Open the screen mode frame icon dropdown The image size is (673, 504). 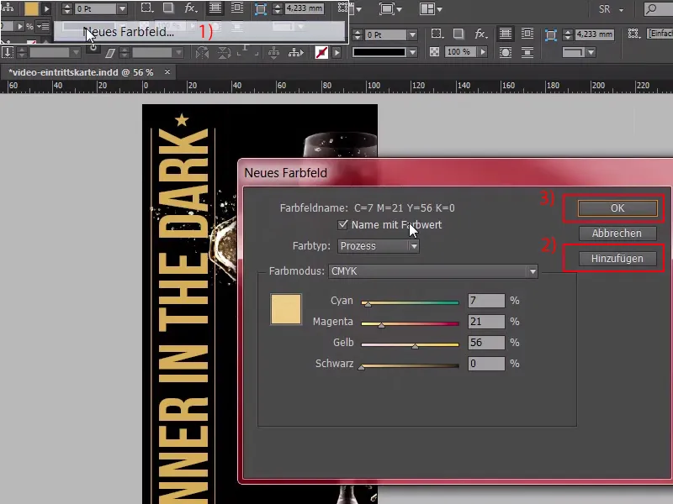[x=390, y=8]
